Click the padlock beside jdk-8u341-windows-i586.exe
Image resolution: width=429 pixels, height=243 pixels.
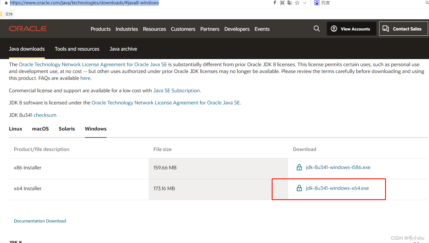[299, 167]
